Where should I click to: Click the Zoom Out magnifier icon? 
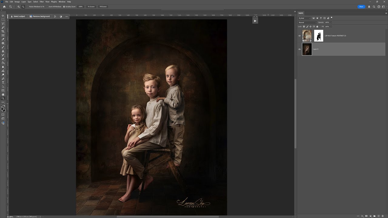pos(23,7)
